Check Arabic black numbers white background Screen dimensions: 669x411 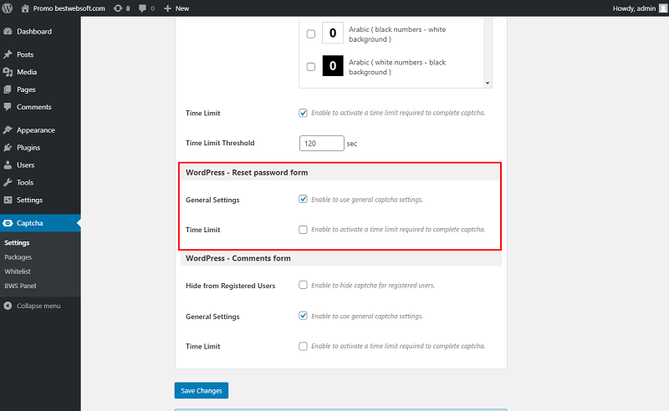[x=311, y=33]
